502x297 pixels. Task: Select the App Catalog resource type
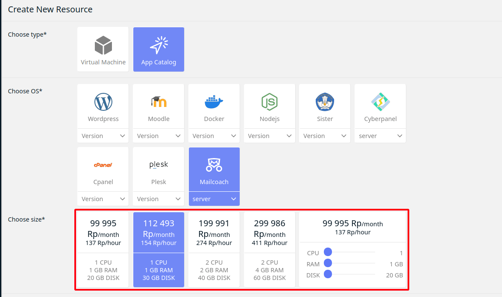point(159,49)
